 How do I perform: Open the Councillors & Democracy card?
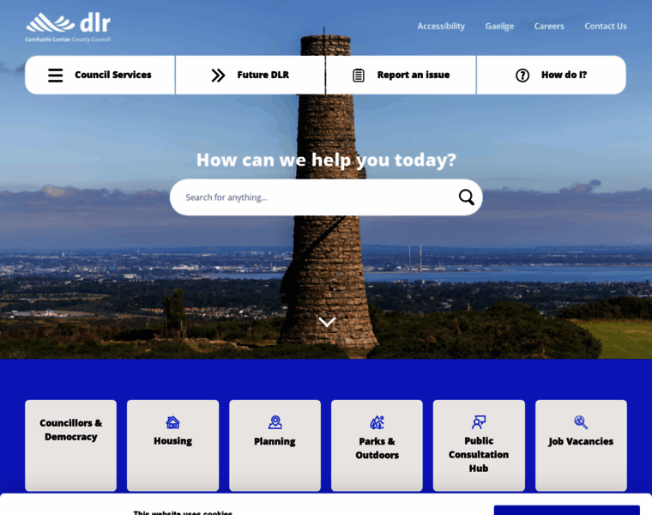pyautogui.click(x=70, y=445)
